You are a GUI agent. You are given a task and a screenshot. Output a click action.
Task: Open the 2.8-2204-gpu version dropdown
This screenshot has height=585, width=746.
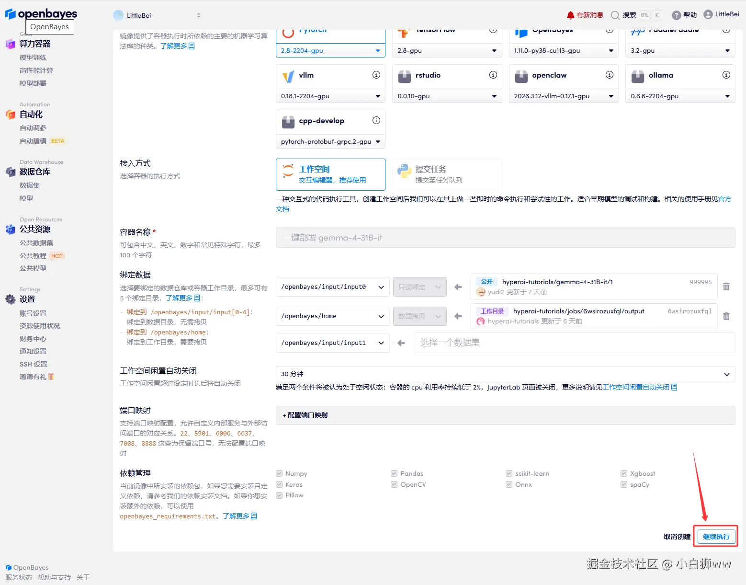coord(330,50)
